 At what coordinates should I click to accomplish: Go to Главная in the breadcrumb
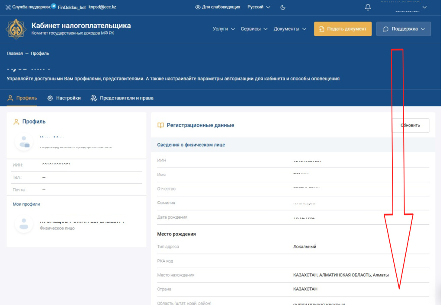14,53
